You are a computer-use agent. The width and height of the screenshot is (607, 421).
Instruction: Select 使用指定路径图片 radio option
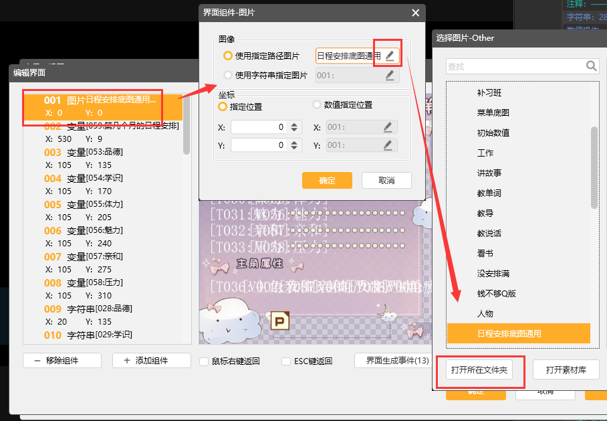pyautogui.click(x=227, y=56)
